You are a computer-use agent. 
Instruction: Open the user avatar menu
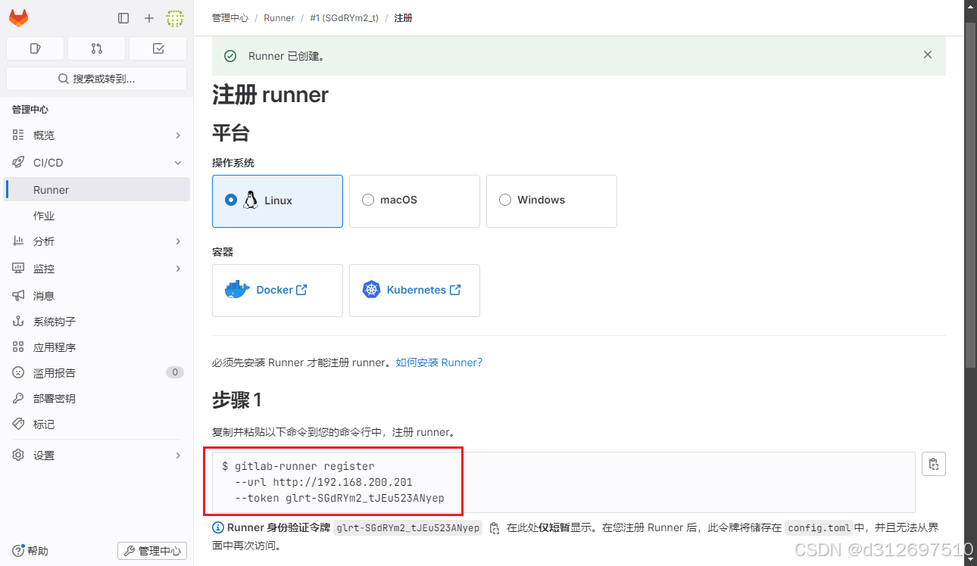[175, 18]
